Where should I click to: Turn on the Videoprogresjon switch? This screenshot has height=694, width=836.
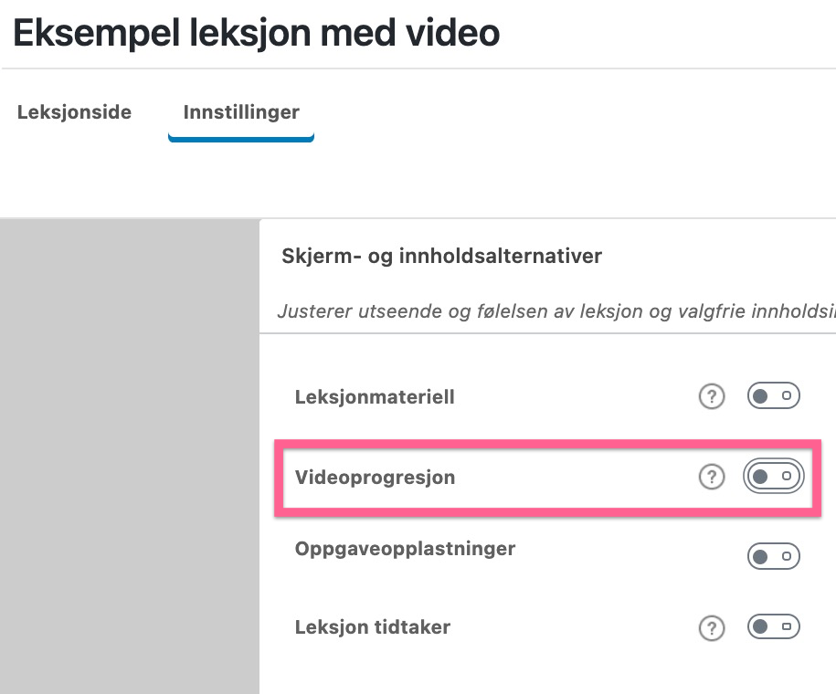point(773,477)
